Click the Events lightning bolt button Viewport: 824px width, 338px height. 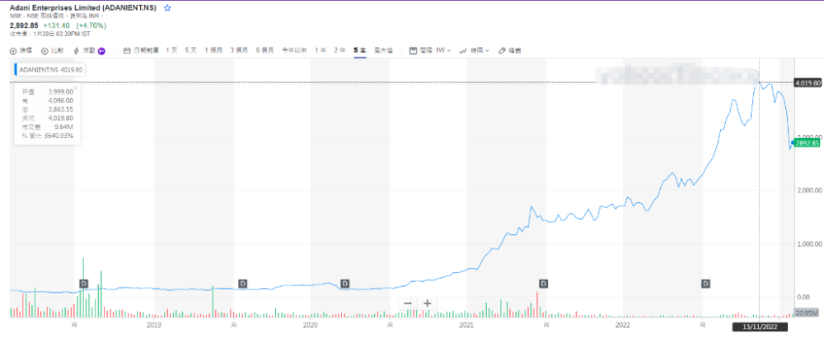(85, 50)
